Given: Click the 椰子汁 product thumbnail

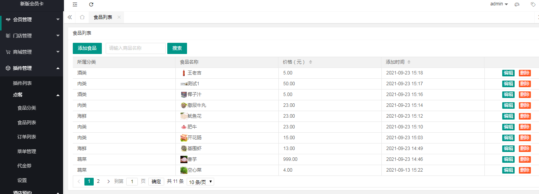Looking at the screenshot, I should (184, 94).
